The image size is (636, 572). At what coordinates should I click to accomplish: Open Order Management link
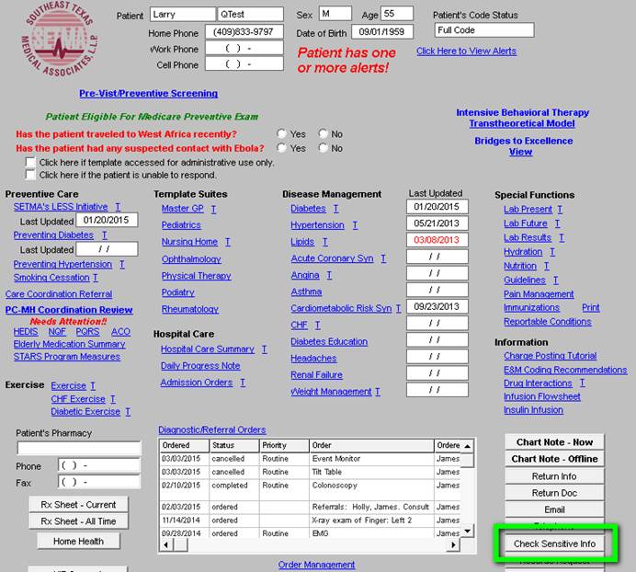click(x=316, y=565)
